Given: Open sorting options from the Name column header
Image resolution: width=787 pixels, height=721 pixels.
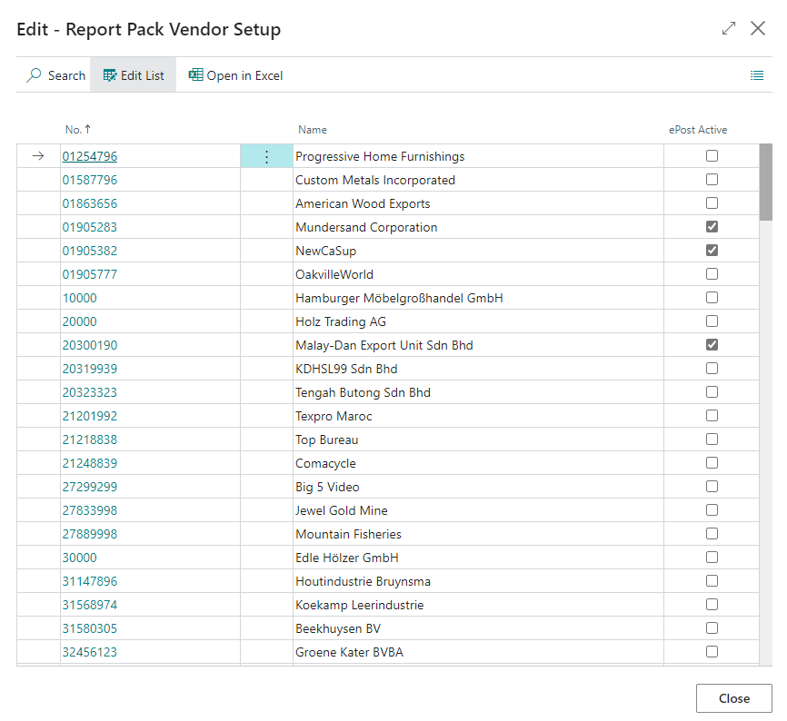Looking at the screenshot, I should (x=313, y=129).
